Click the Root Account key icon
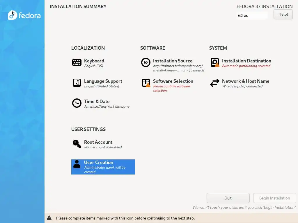298x223 pixels. coord(77,143)
